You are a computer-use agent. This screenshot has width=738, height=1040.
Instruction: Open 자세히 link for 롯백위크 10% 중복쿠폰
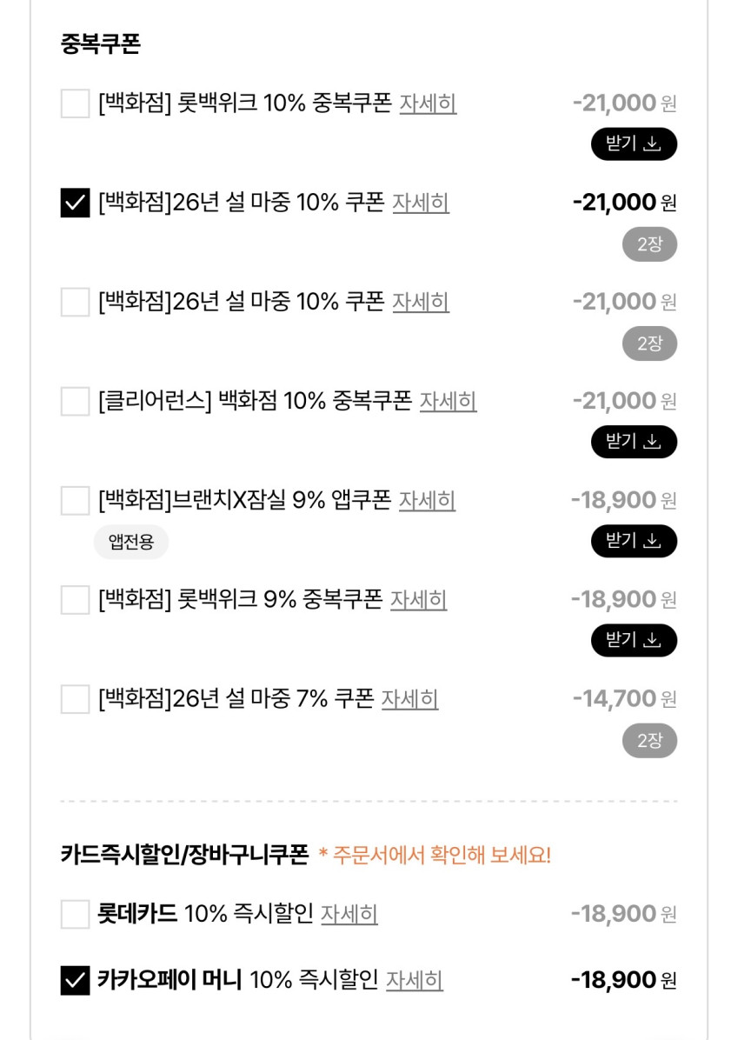coord(428,103)
